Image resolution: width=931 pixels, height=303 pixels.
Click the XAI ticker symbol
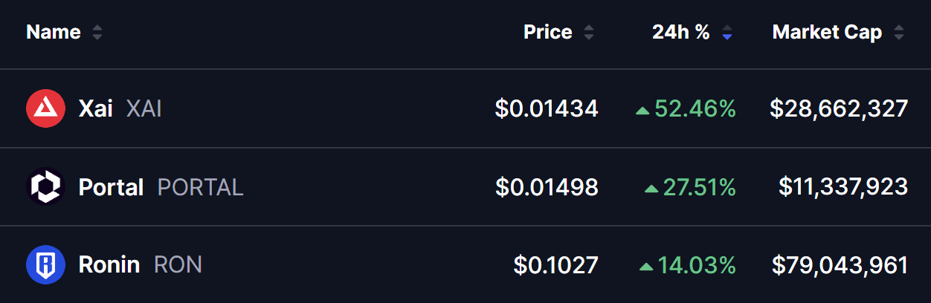[x=144, y=109]
